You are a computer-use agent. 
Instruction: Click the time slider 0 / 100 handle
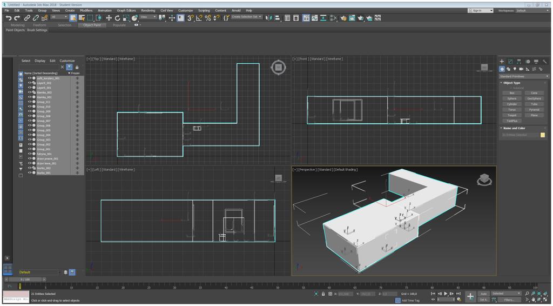click(25, 280)
